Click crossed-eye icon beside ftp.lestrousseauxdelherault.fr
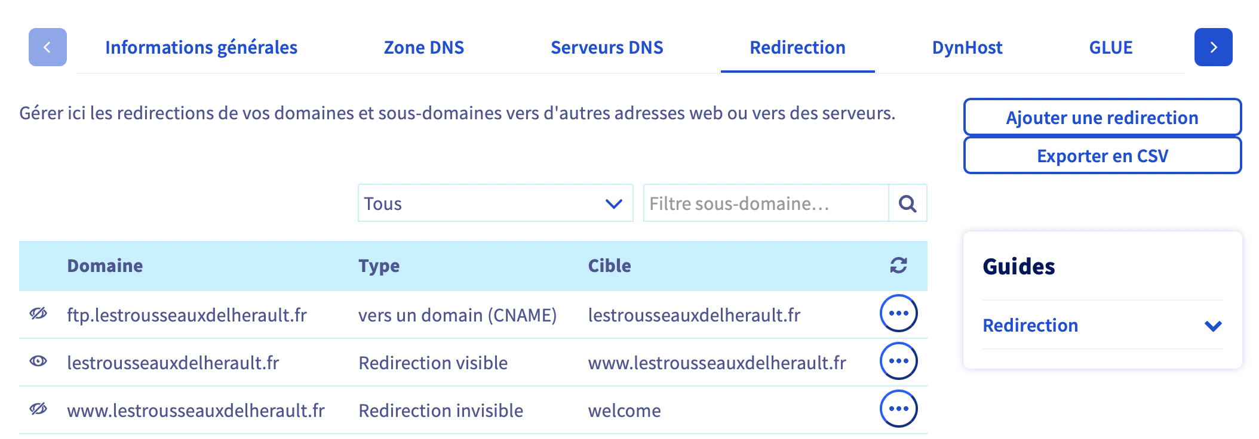The width and height of the screenshot is (1259, 439). tap(38, 314)
